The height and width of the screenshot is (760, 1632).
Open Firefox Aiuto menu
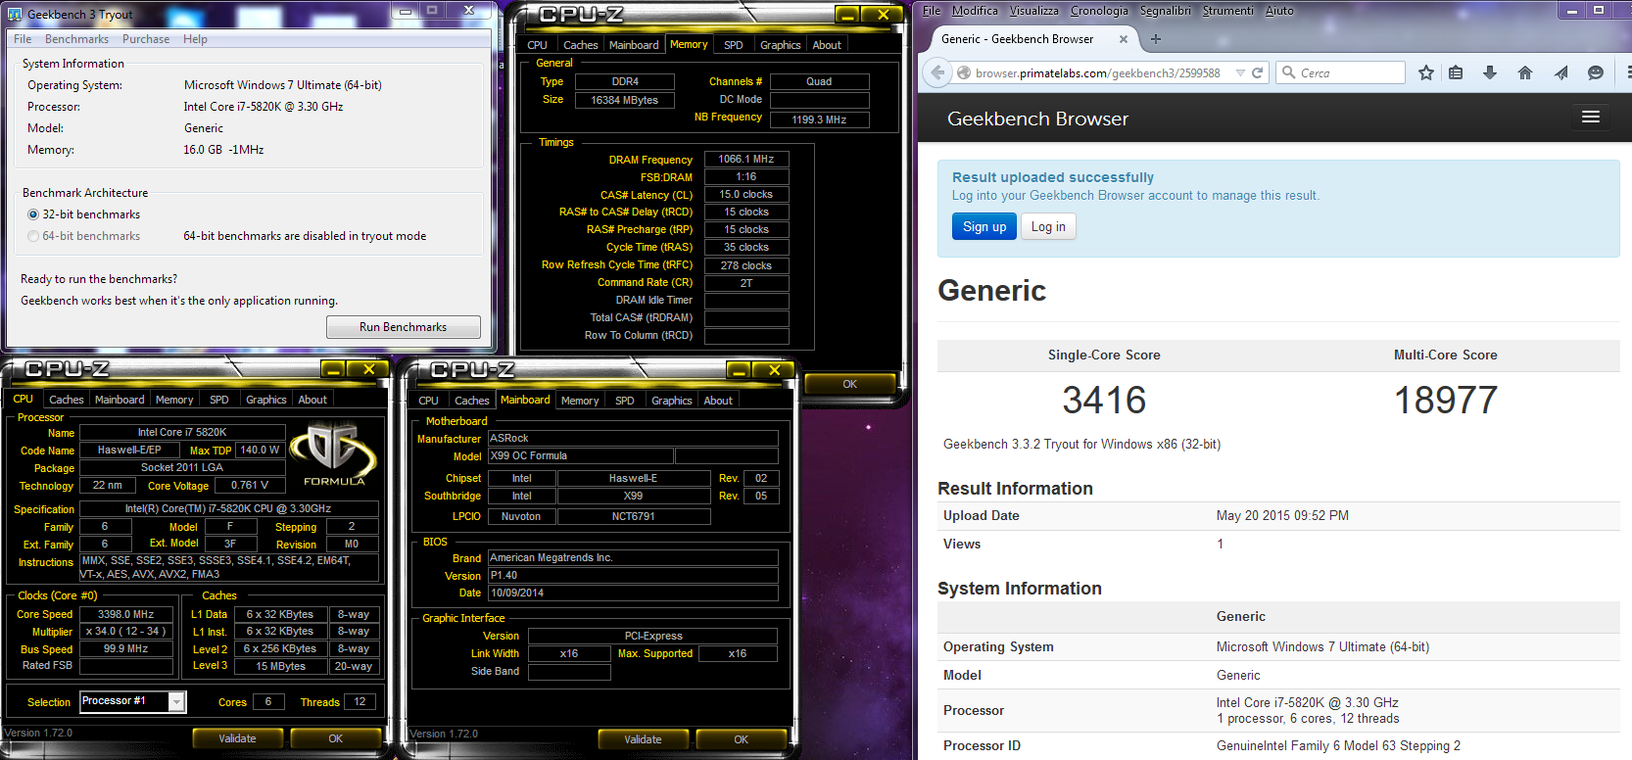tap(1279, 11)
